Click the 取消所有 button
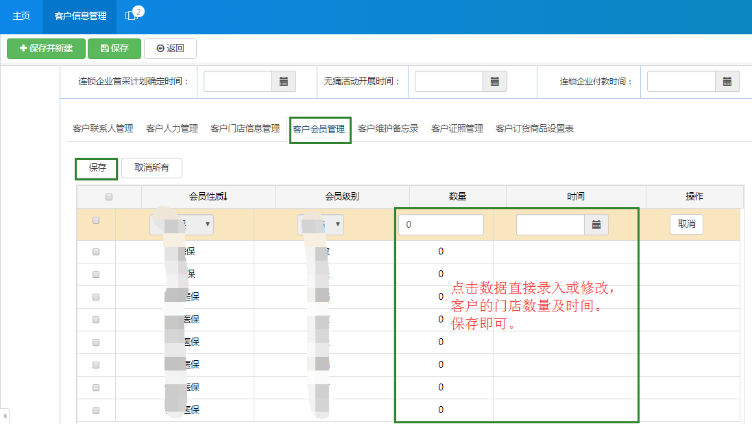Screen dimensions: 752x424 pyautogui.click(x=151, y=167)
